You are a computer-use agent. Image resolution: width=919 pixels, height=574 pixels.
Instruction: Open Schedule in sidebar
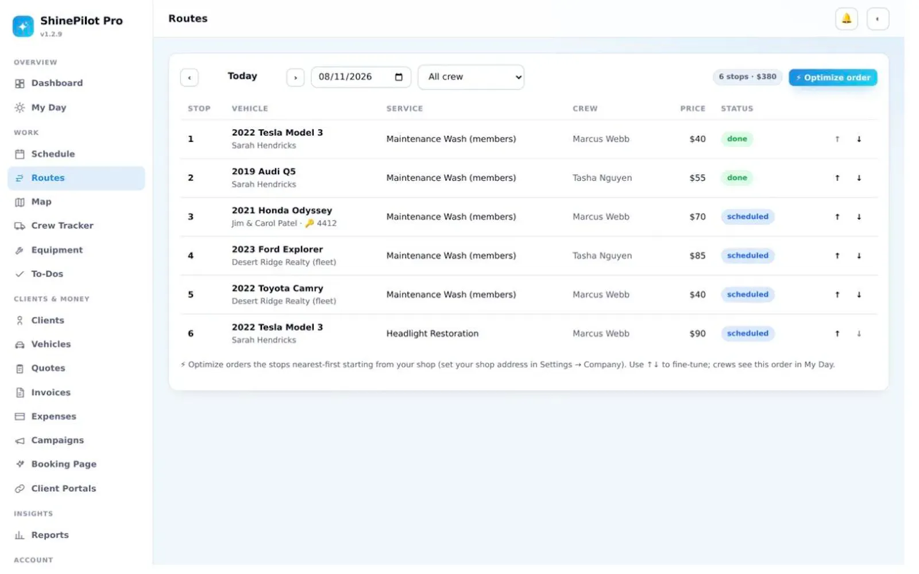76,154
